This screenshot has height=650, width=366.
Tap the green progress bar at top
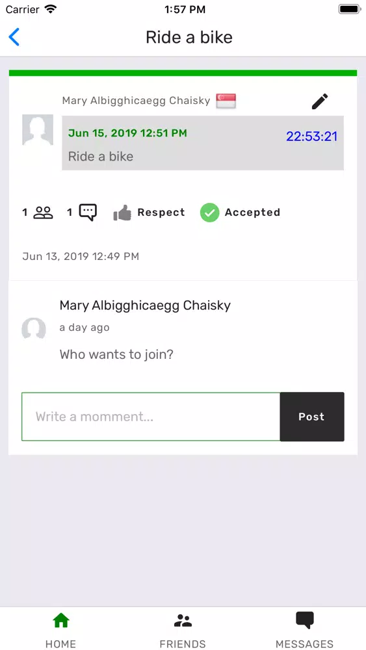[183, 73]
